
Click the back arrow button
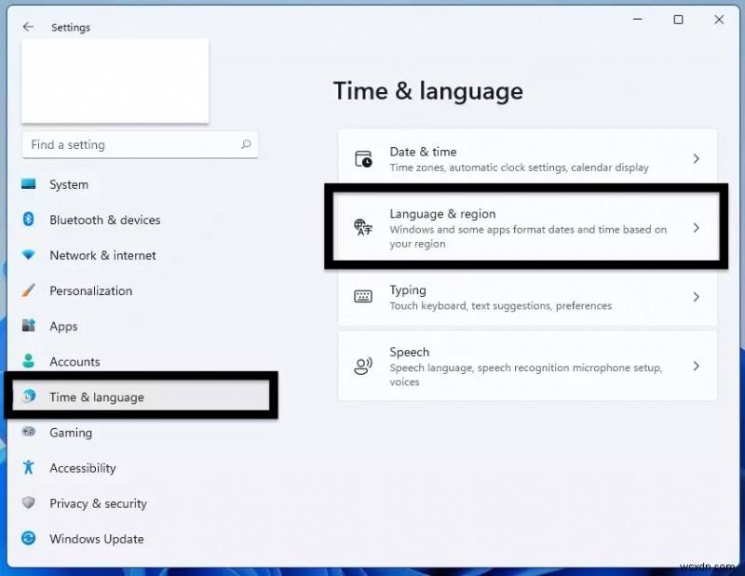26,27
